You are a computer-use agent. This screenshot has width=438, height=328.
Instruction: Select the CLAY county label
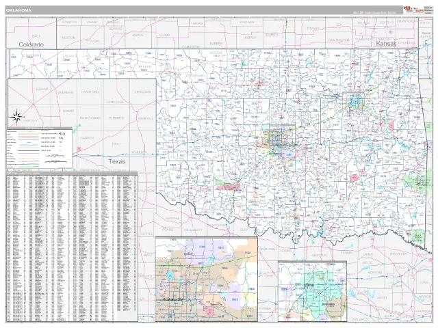coord(244,230)
